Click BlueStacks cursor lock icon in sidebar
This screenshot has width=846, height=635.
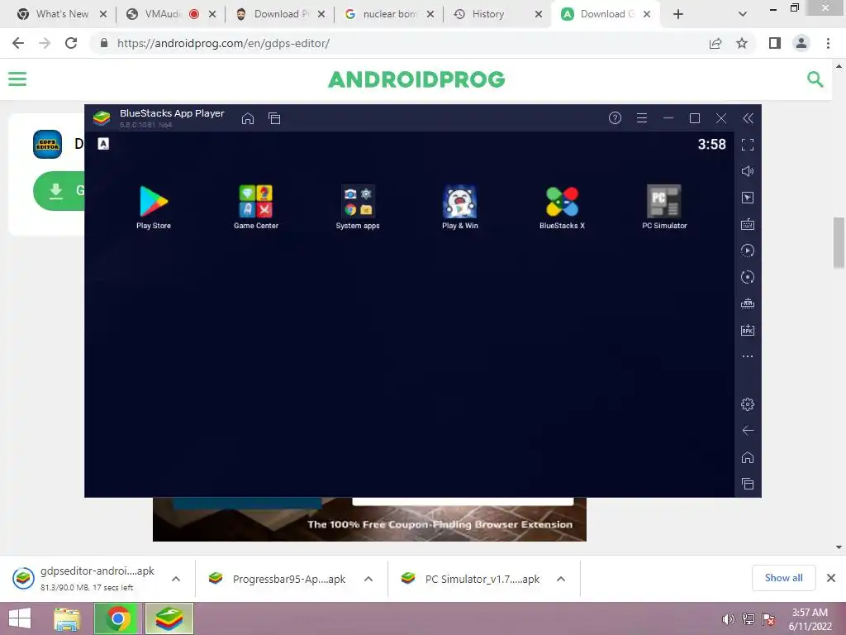(x=747, y=198)
